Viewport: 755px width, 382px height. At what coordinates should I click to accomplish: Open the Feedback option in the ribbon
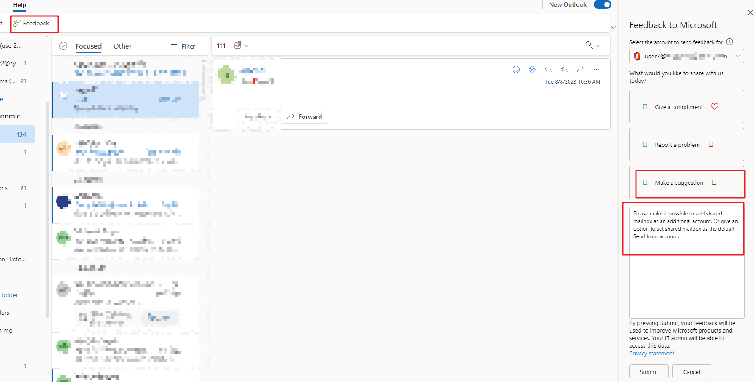31,23
